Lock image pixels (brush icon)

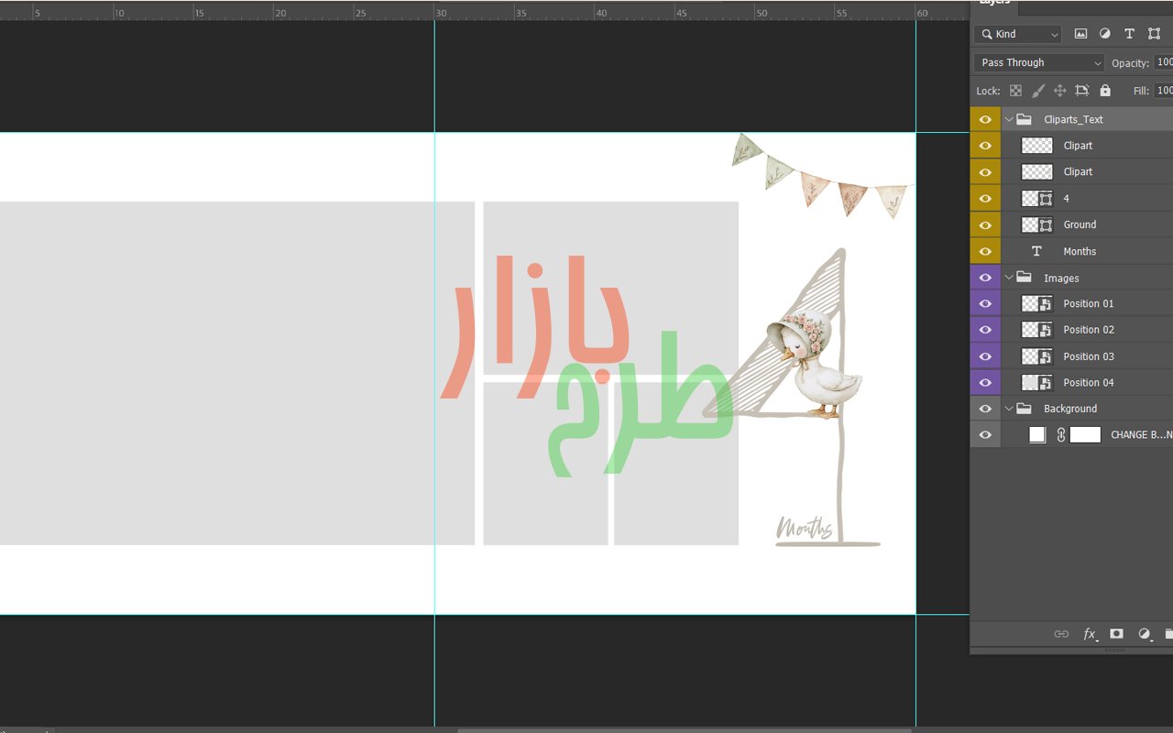[1037, 91]
